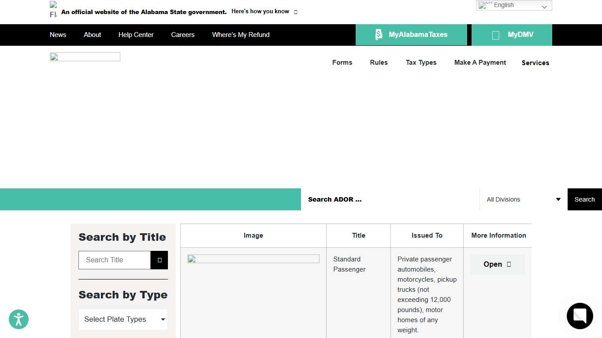Click the ADOR site logo
The width and height of the screenshot is (602, 338).
(x=85, y=57)
